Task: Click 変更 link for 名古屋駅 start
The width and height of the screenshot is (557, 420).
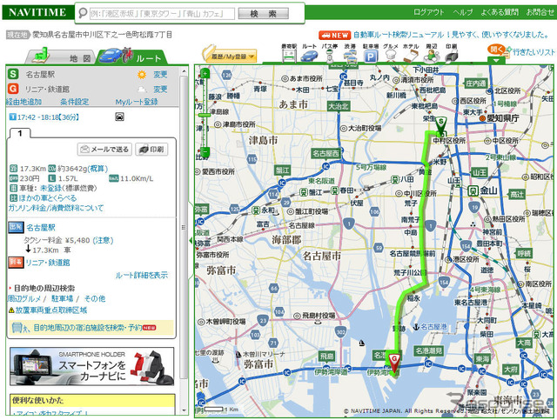Action: click(x=160, y=75)
